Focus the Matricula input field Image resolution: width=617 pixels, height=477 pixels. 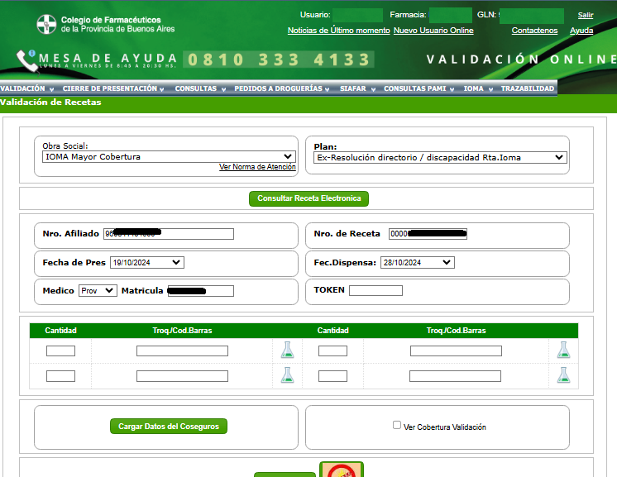[x=201, y=291]
